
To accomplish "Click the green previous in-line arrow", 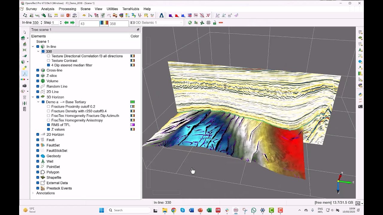I will 66,23.
